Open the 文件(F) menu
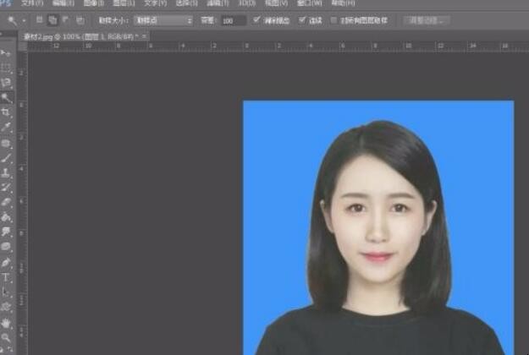Image resolution: width=529 pixels, height=355 pixels. [32, 3]
